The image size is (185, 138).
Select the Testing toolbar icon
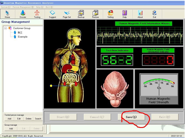click(x=37, y=14)
